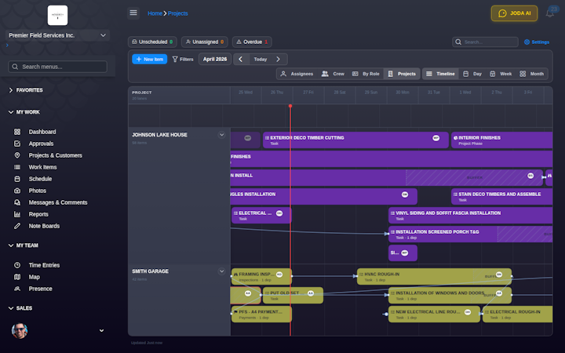
Task: Go to previous period arrow
Action: tap(241, 59)
